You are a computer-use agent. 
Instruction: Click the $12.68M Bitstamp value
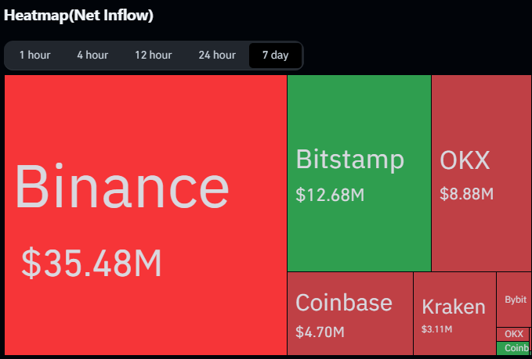330,195
